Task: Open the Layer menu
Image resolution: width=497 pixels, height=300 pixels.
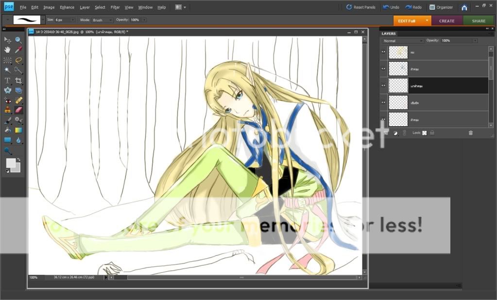Action: 85,7
